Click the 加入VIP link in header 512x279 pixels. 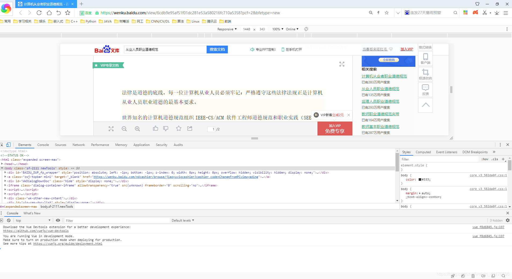coord(407,49)
